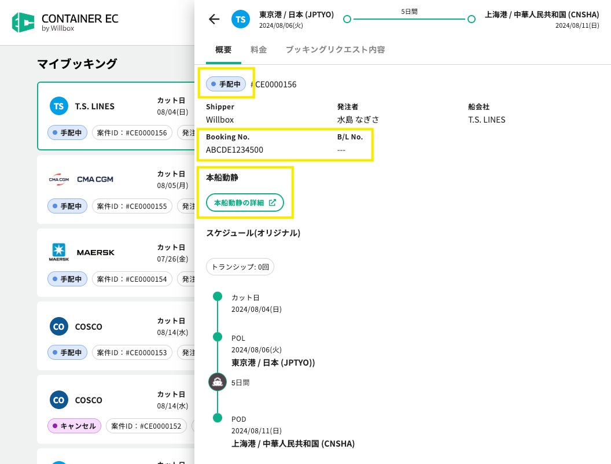Image resolution: width=611 pixels, height=464 pixels.
Task: Click shipper name Willbox
Action: pyautogui.click(x=220, y=120)
